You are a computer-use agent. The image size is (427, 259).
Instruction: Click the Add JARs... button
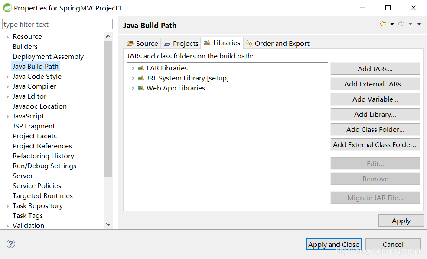coord(375,69)
